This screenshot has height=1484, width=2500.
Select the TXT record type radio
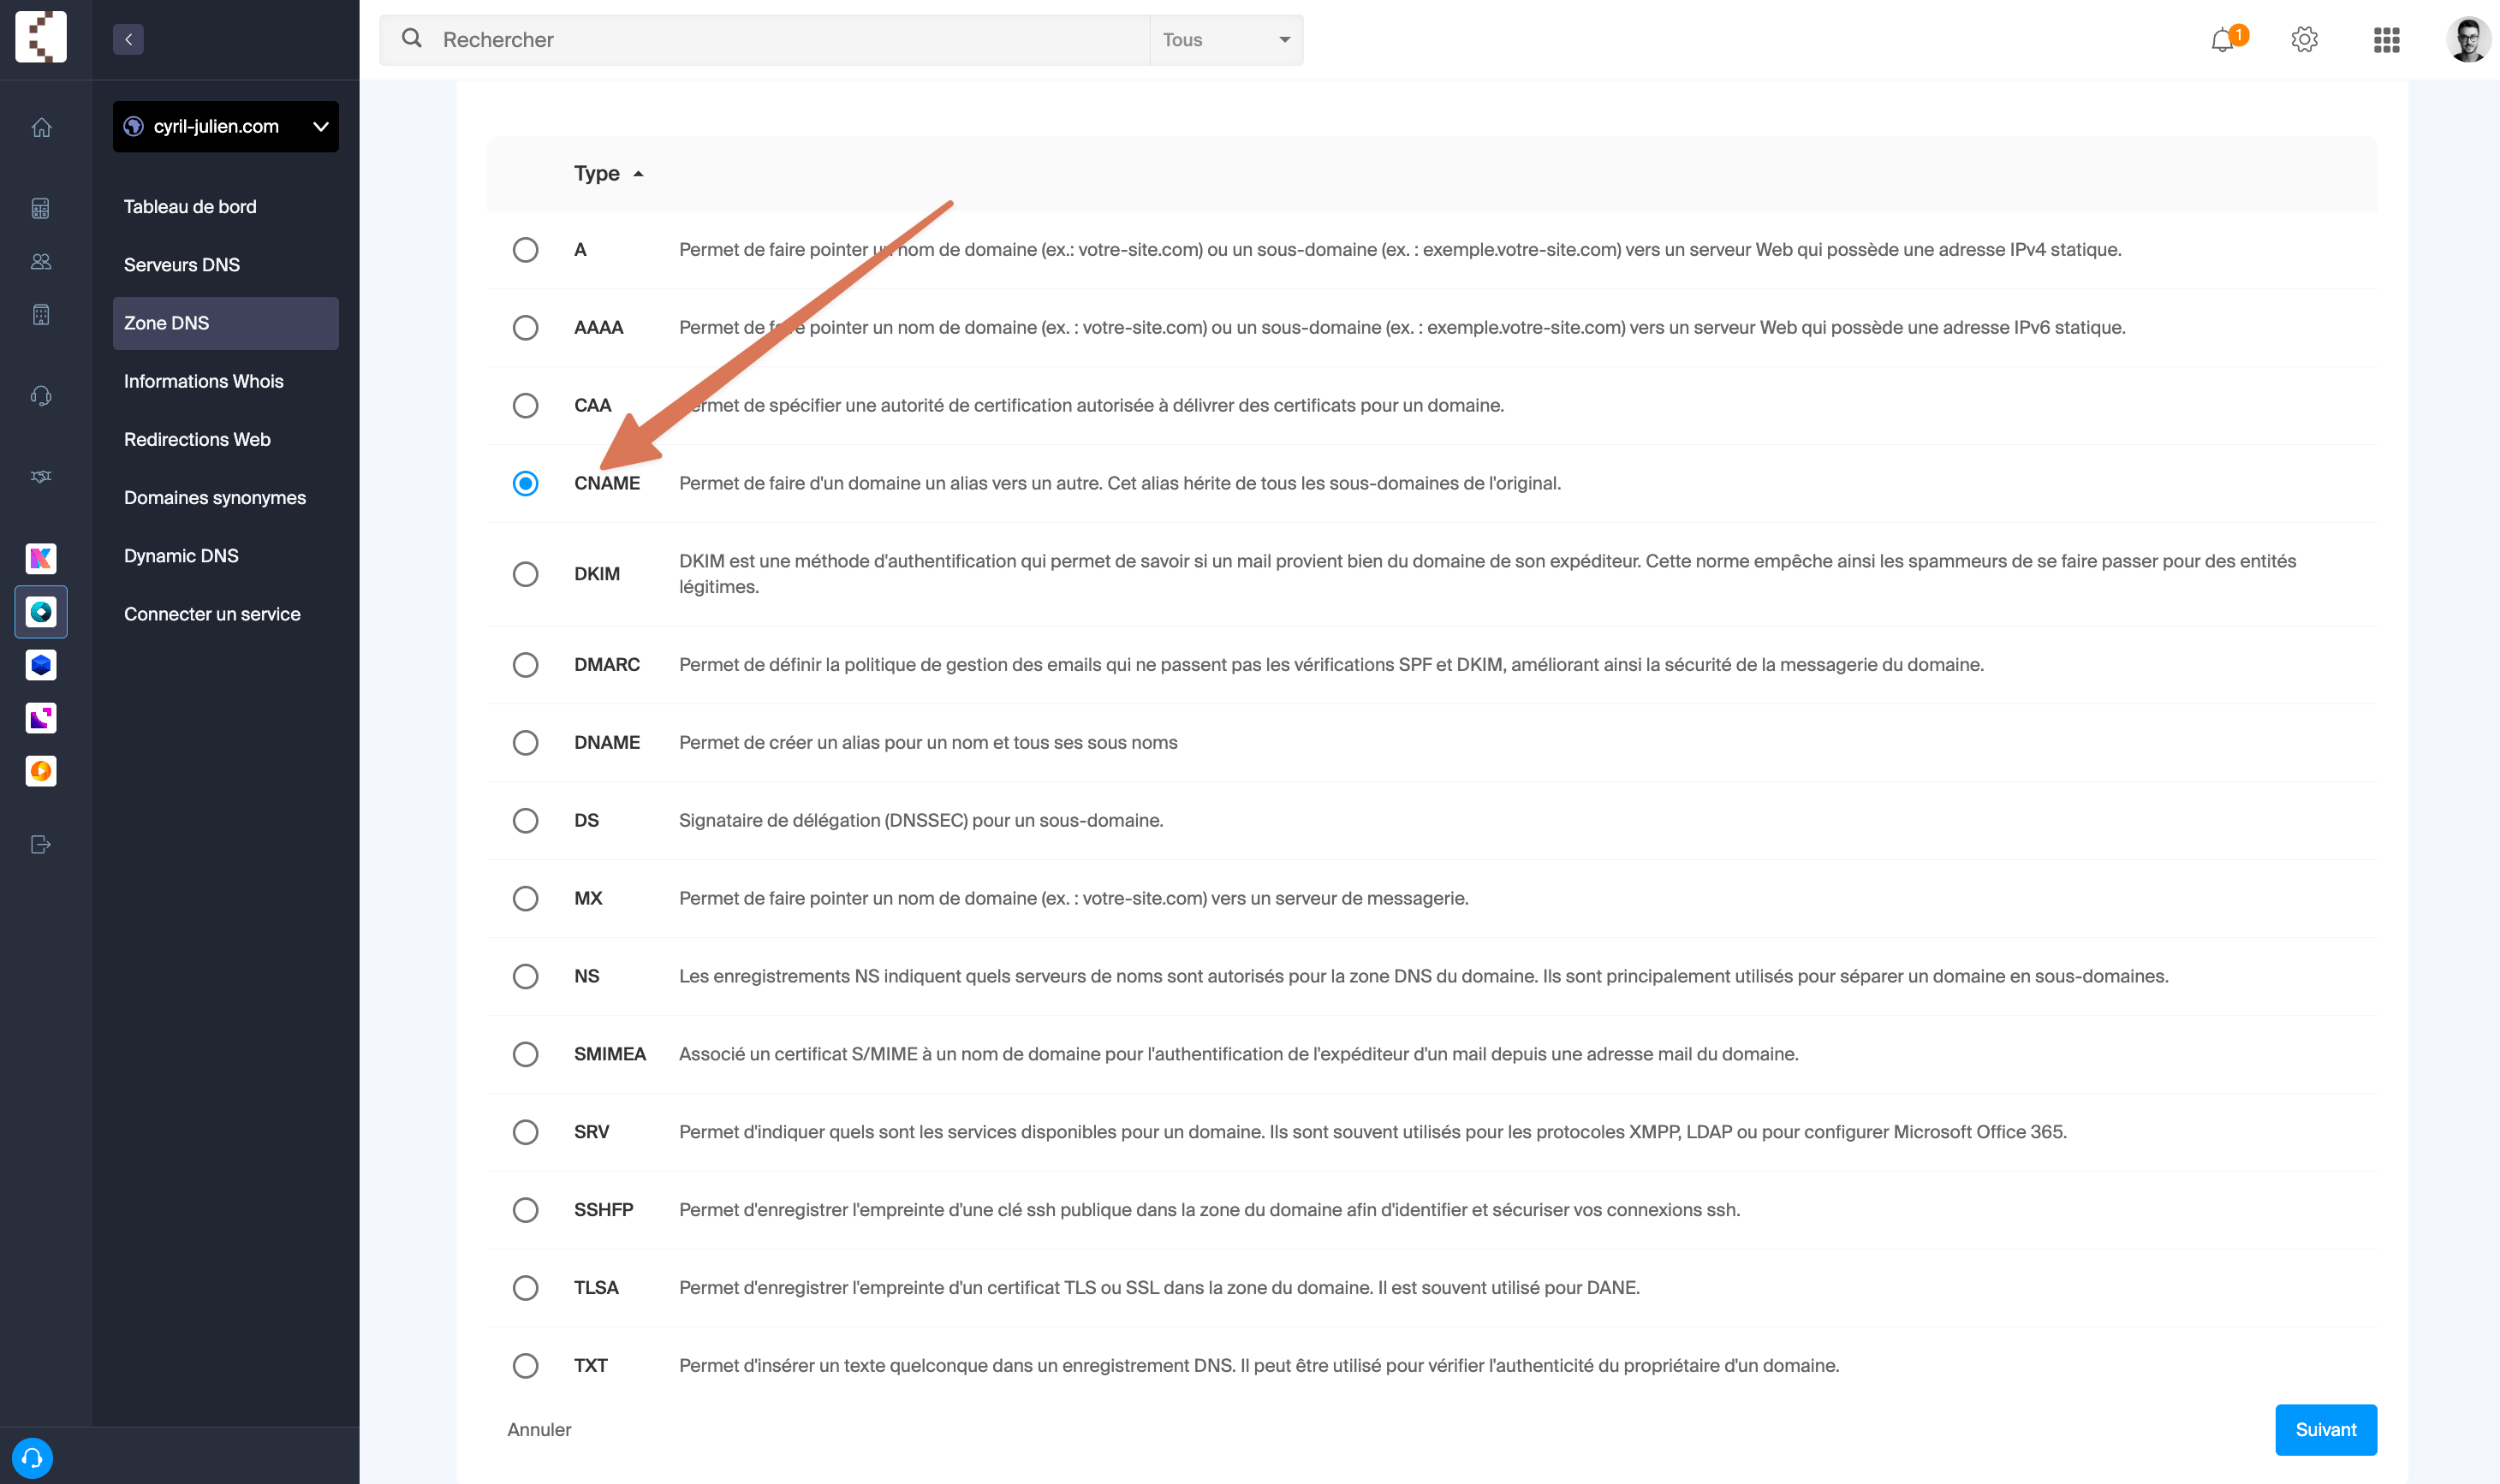(x=525, y=1365)
